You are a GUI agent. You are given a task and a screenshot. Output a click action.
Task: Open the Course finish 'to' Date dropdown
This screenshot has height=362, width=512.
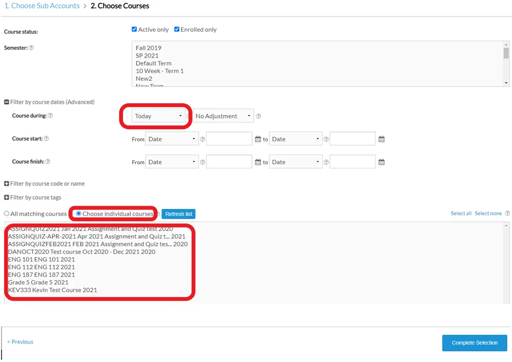click(x=296, y=162)
